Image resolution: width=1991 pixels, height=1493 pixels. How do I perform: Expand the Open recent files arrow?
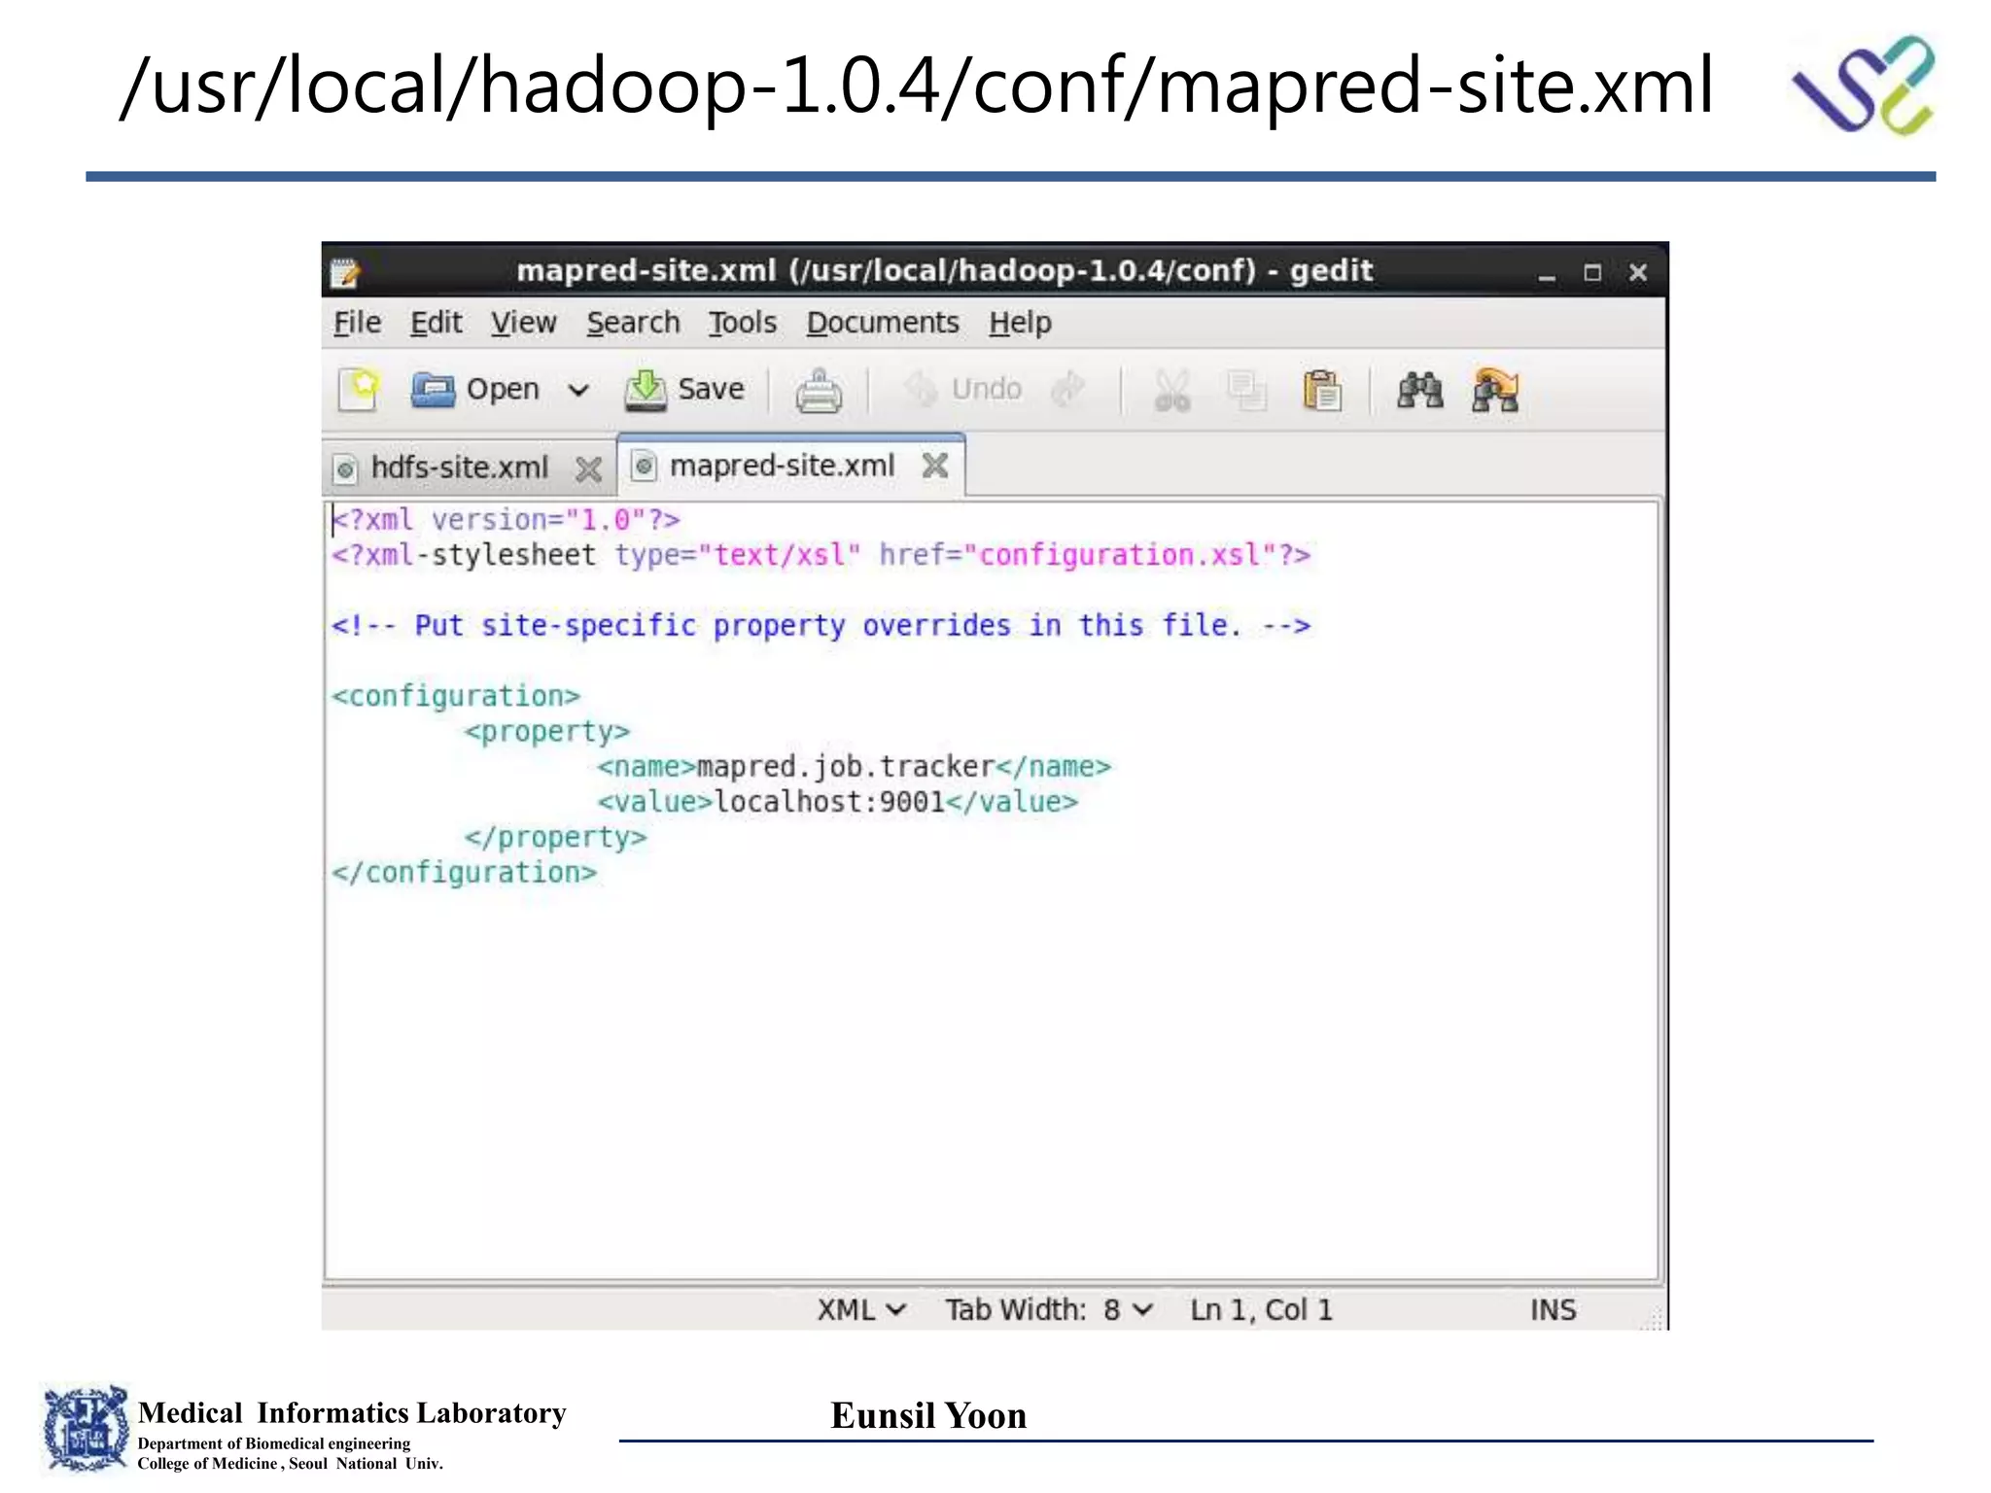click(x=578, y=391)
